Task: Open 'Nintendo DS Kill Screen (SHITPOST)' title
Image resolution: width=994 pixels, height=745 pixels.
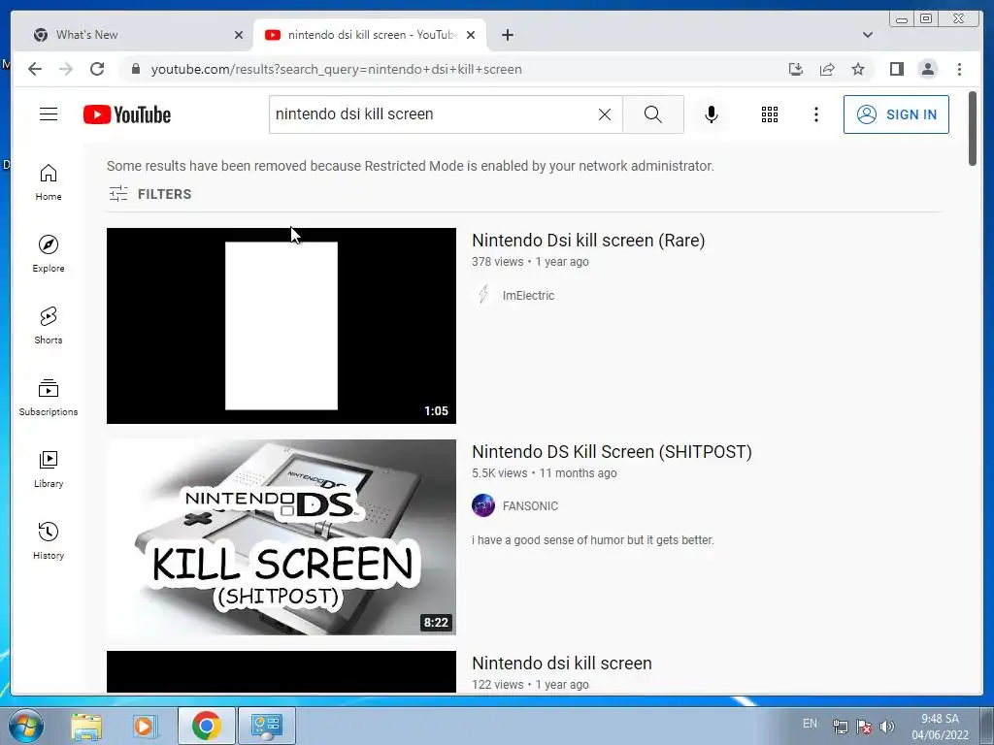Action: [612, 452]
